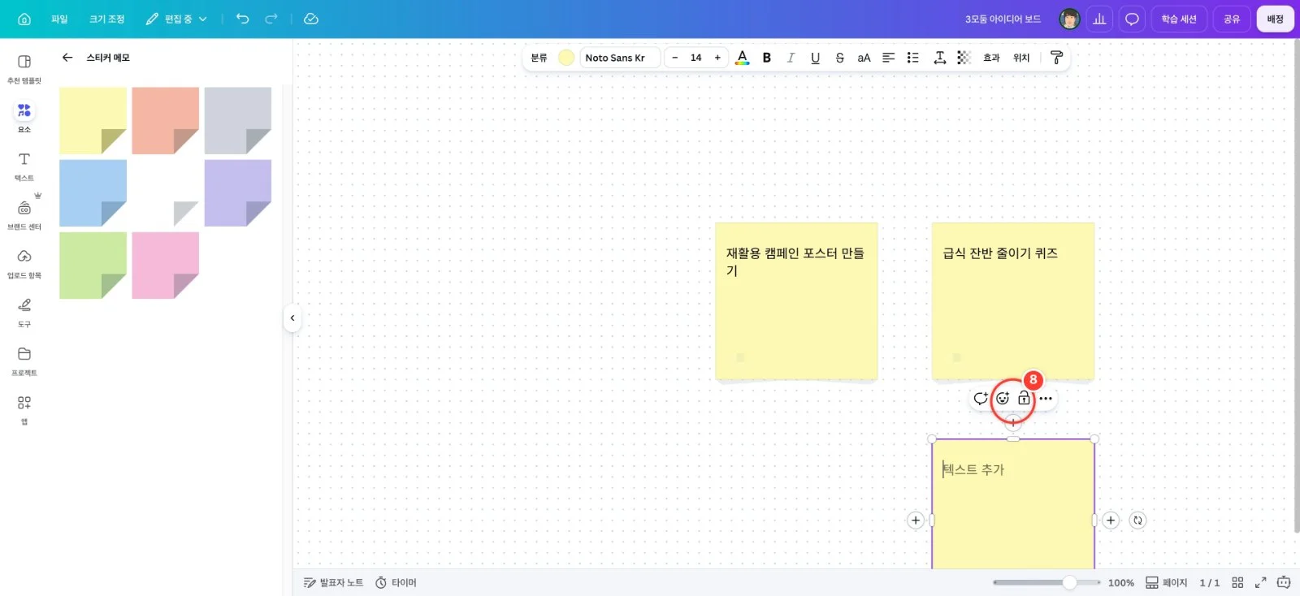Go to Canva home via house icon
1300x596 pixels.
coord(24,19)
